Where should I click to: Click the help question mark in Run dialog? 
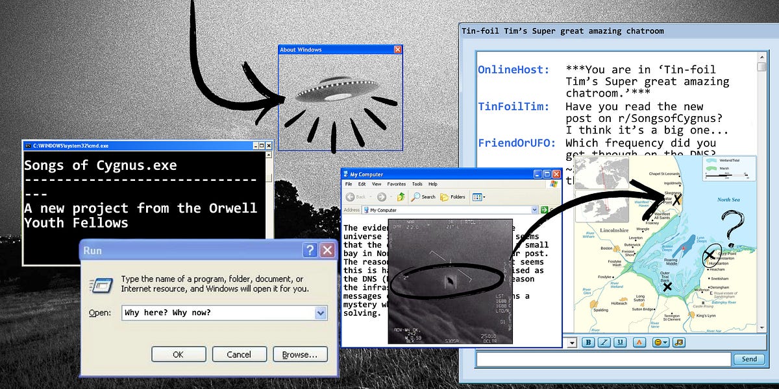tap(310, 250)
